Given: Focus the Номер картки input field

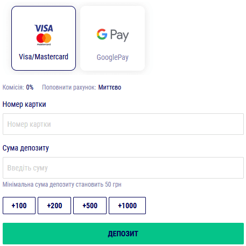Looking at the screenshot, I should (x=123, y=124).
